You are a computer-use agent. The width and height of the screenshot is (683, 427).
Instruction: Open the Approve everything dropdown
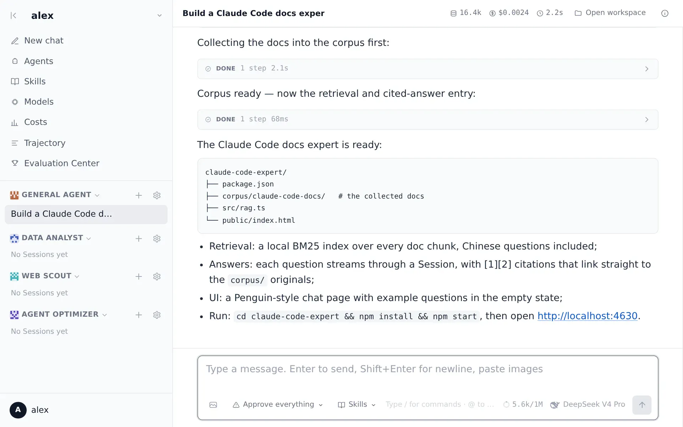click(278, 405)
